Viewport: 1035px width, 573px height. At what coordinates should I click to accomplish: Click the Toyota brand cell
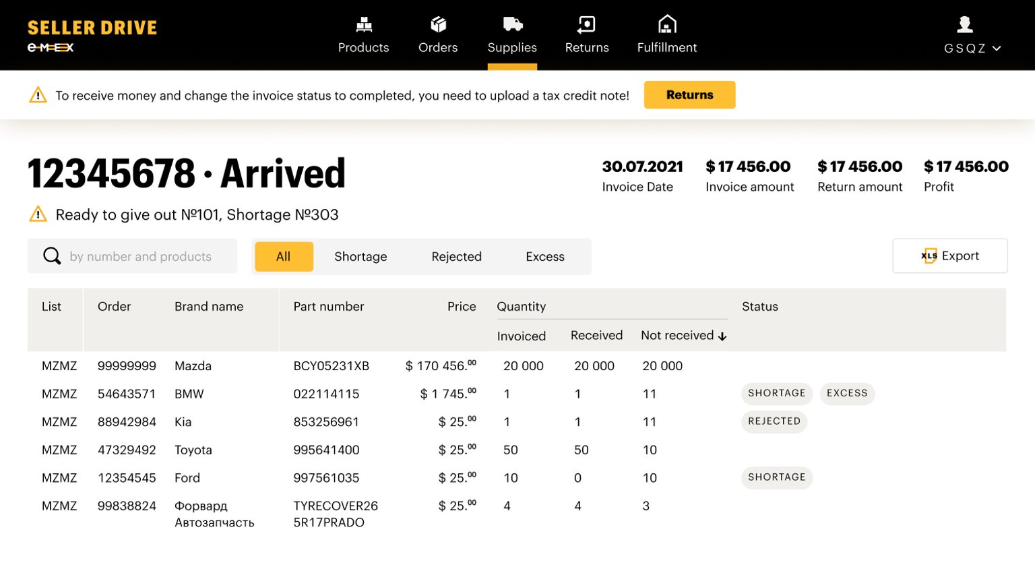click(x=193, y=450)
